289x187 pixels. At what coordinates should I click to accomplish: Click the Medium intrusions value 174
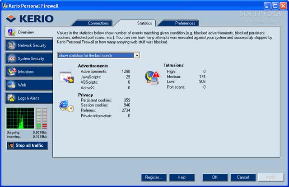202,77
